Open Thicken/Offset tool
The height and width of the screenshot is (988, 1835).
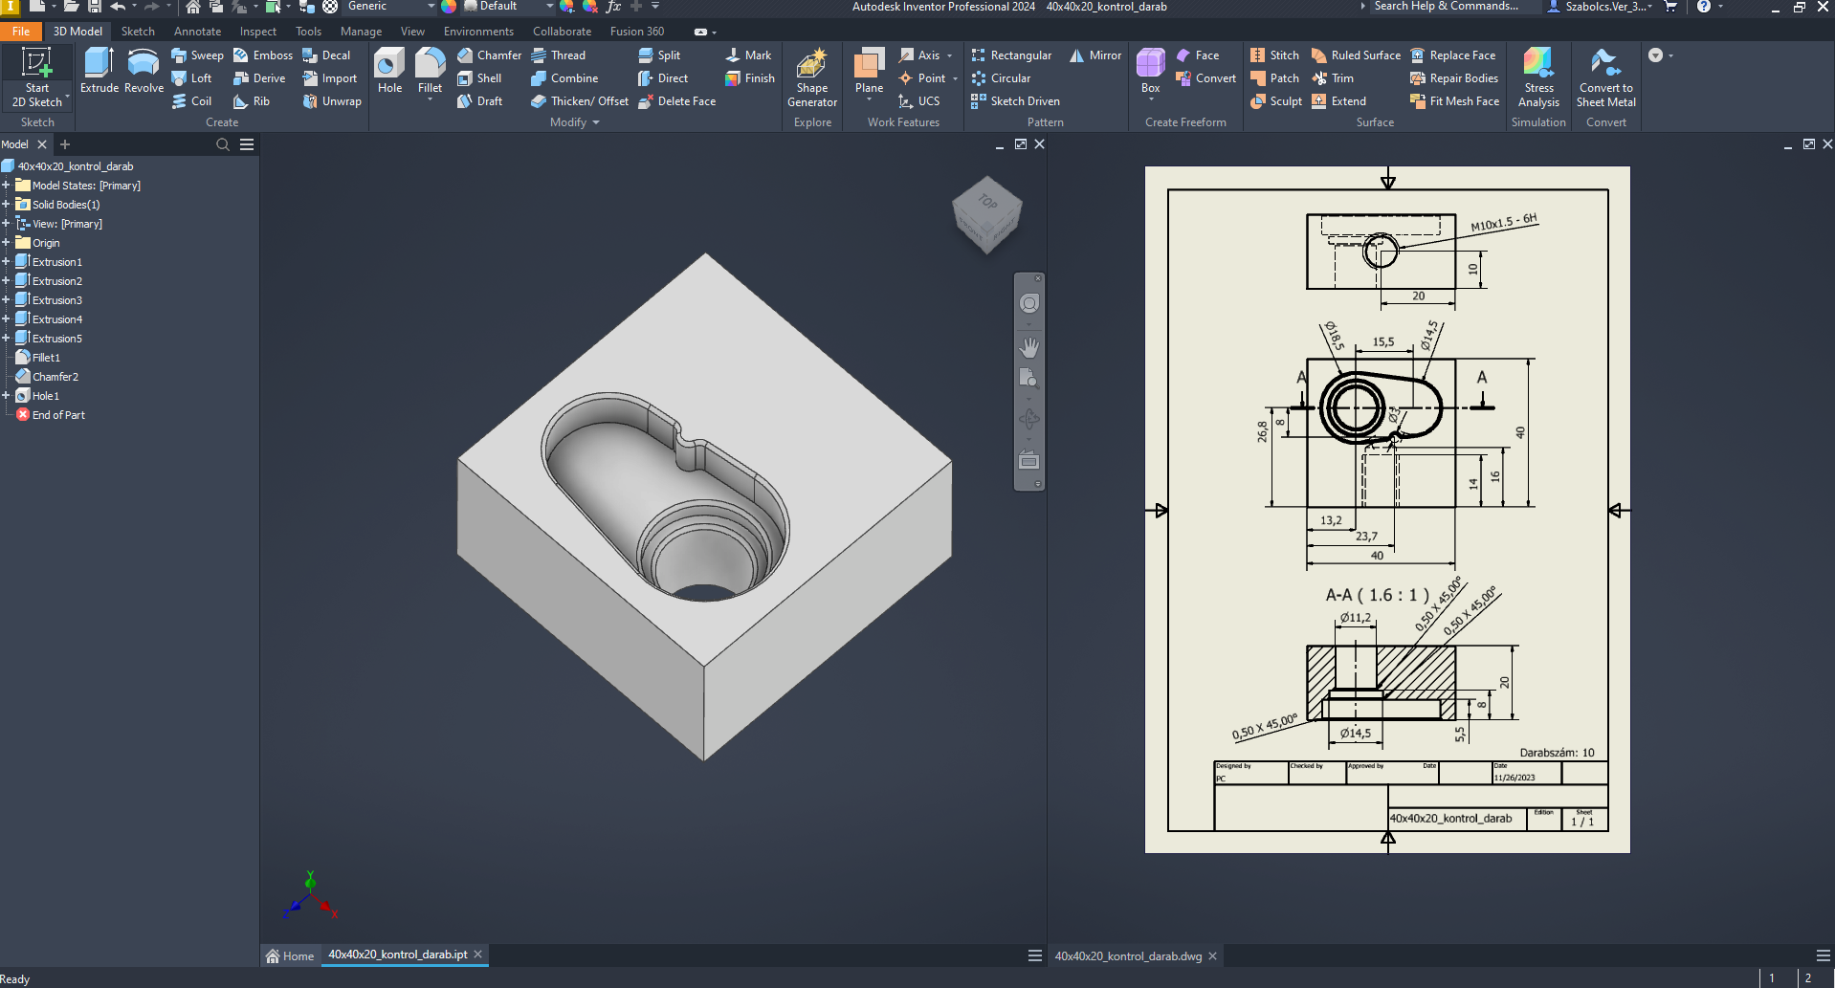pyautogui.click(x=580, y=101)
